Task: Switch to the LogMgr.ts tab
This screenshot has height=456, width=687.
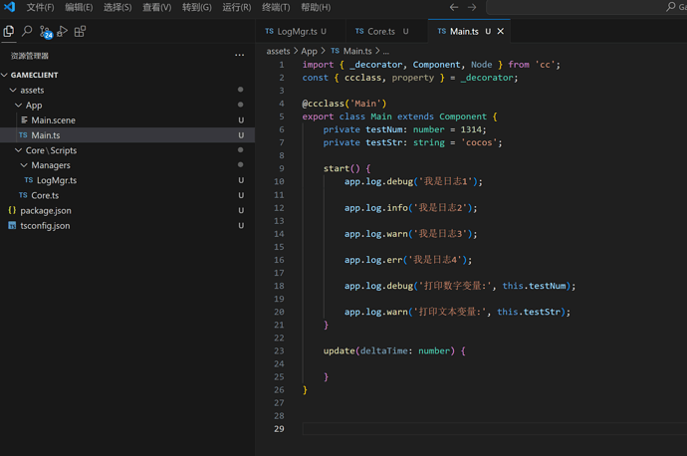Action: 296,32
